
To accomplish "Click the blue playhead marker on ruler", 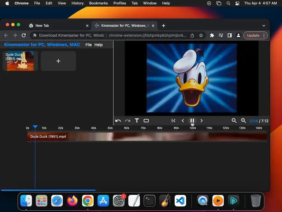I will coord(35,126).
